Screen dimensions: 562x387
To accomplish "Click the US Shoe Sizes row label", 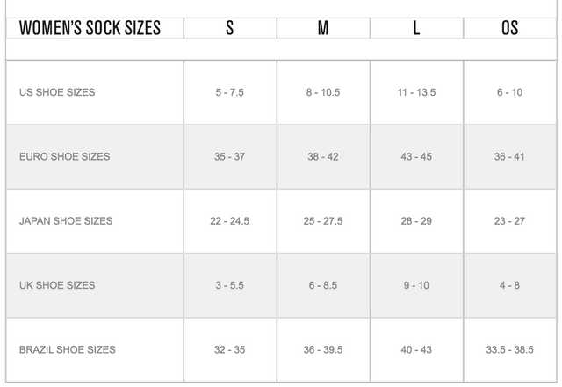I will point(57,92).
